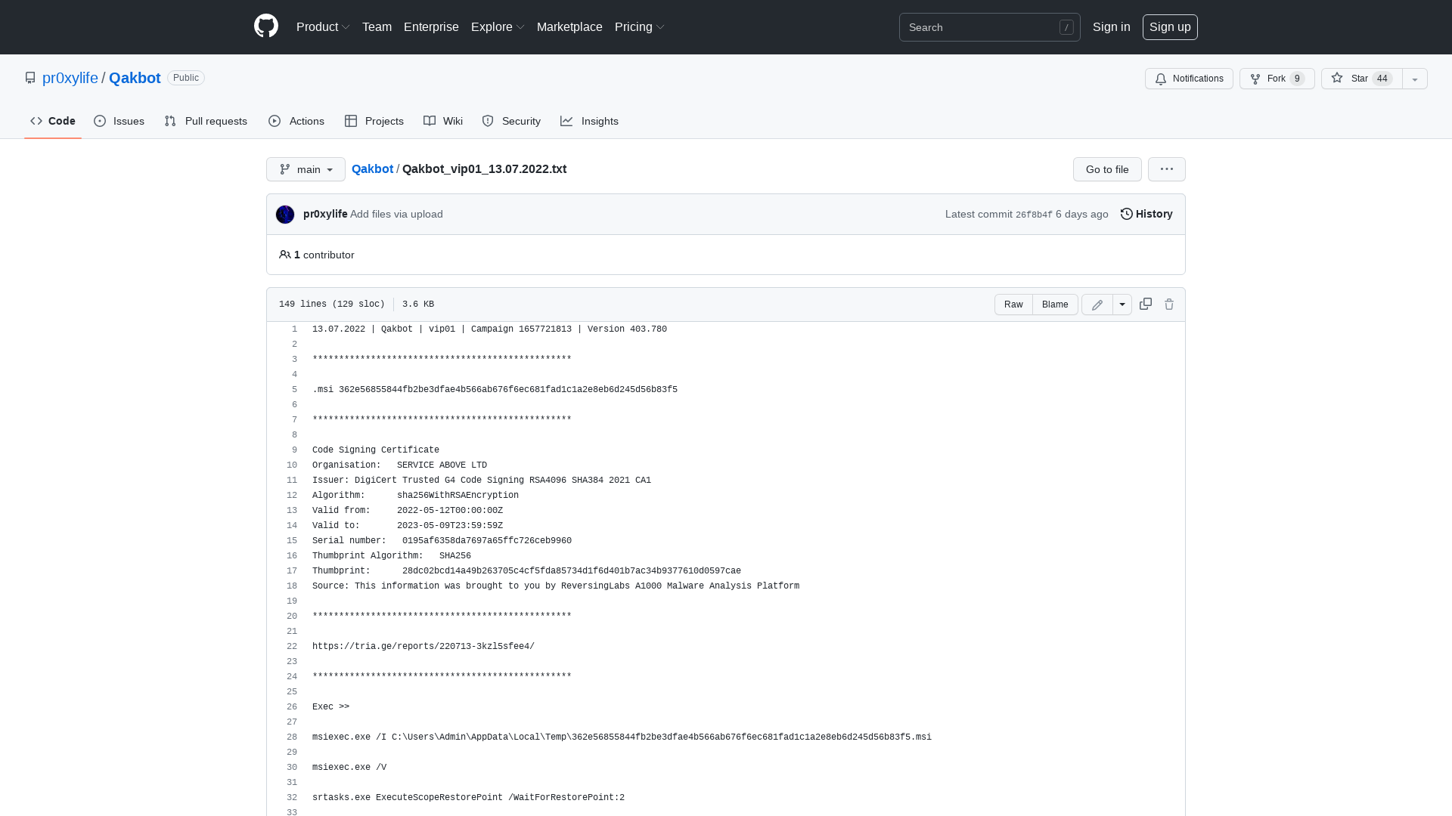Click the GitHub home logo
1452x816 pixels.
tap(265, 26)
